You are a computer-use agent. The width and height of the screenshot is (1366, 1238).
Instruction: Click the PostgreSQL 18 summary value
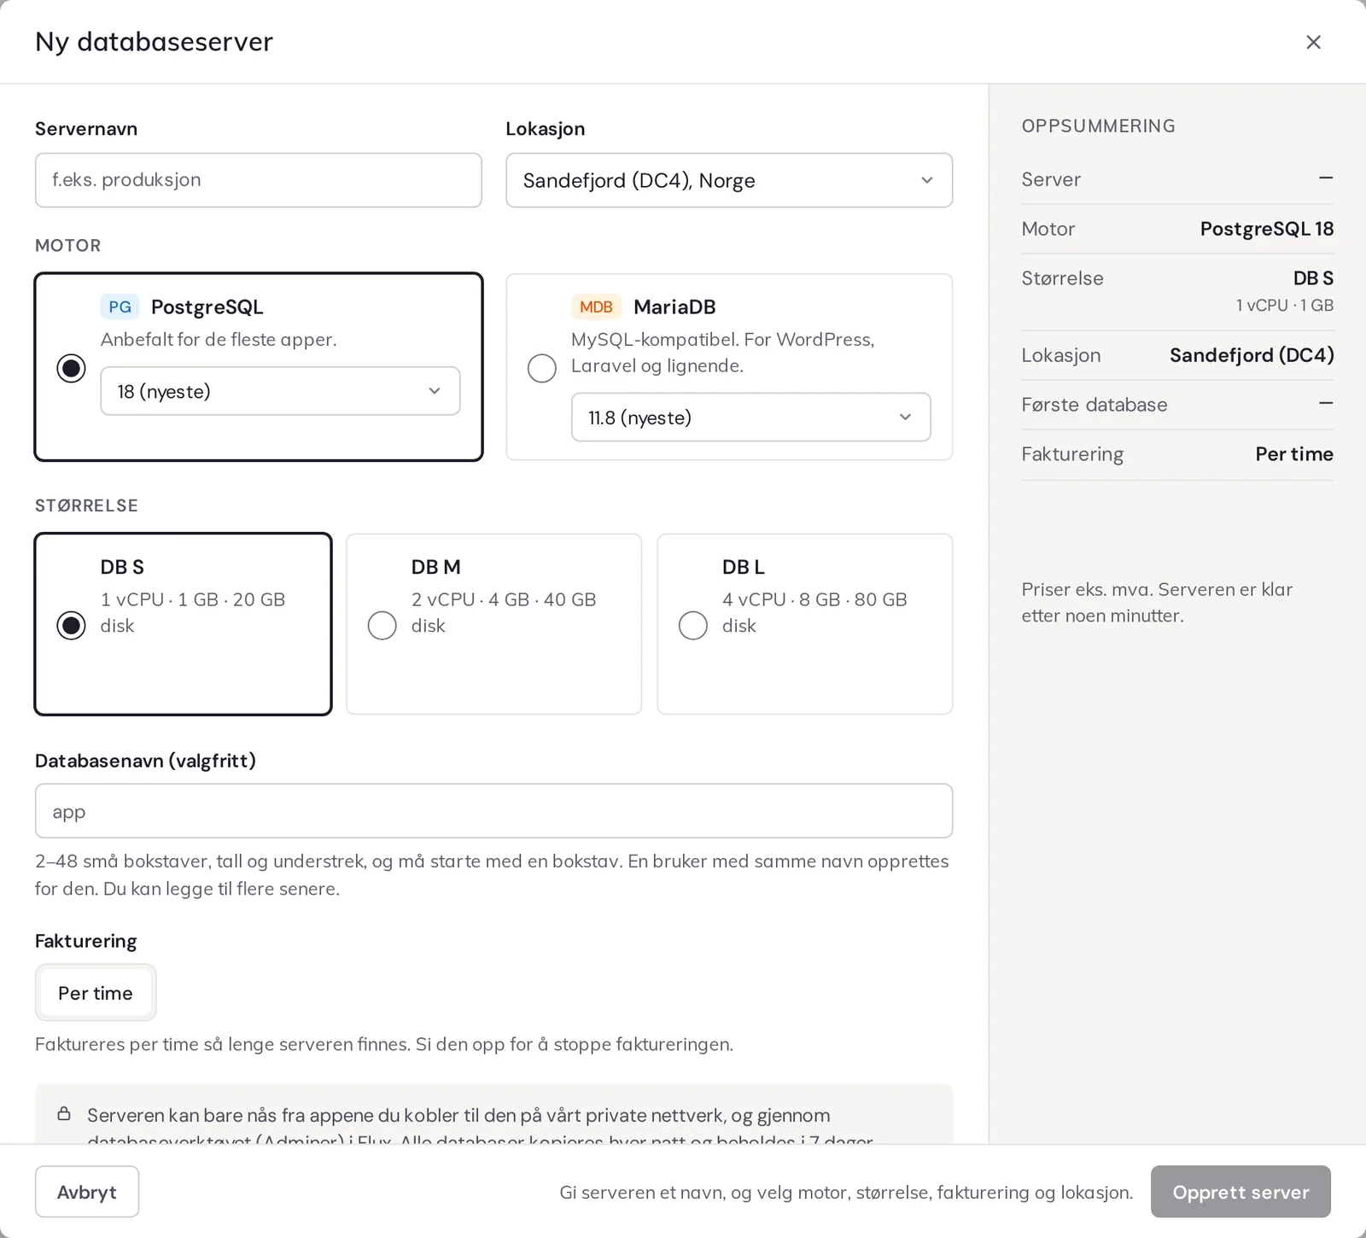tap(1267, 229)
